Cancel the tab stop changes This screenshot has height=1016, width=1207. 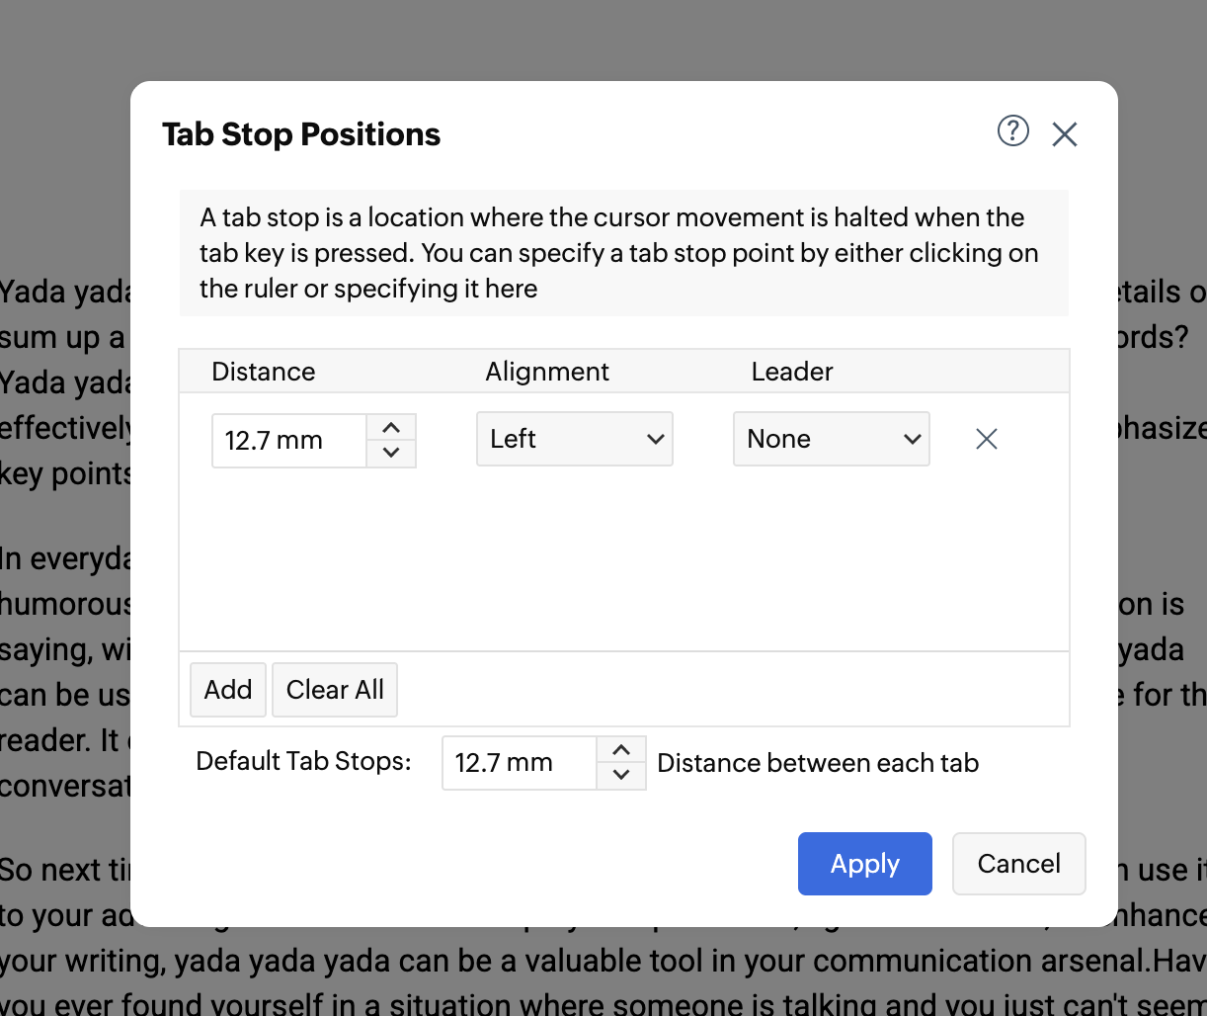coord(1018,864)
